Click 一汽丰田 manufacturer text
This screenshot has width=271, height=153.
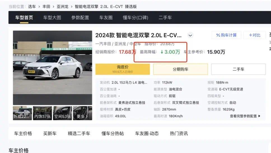[103, 44]
